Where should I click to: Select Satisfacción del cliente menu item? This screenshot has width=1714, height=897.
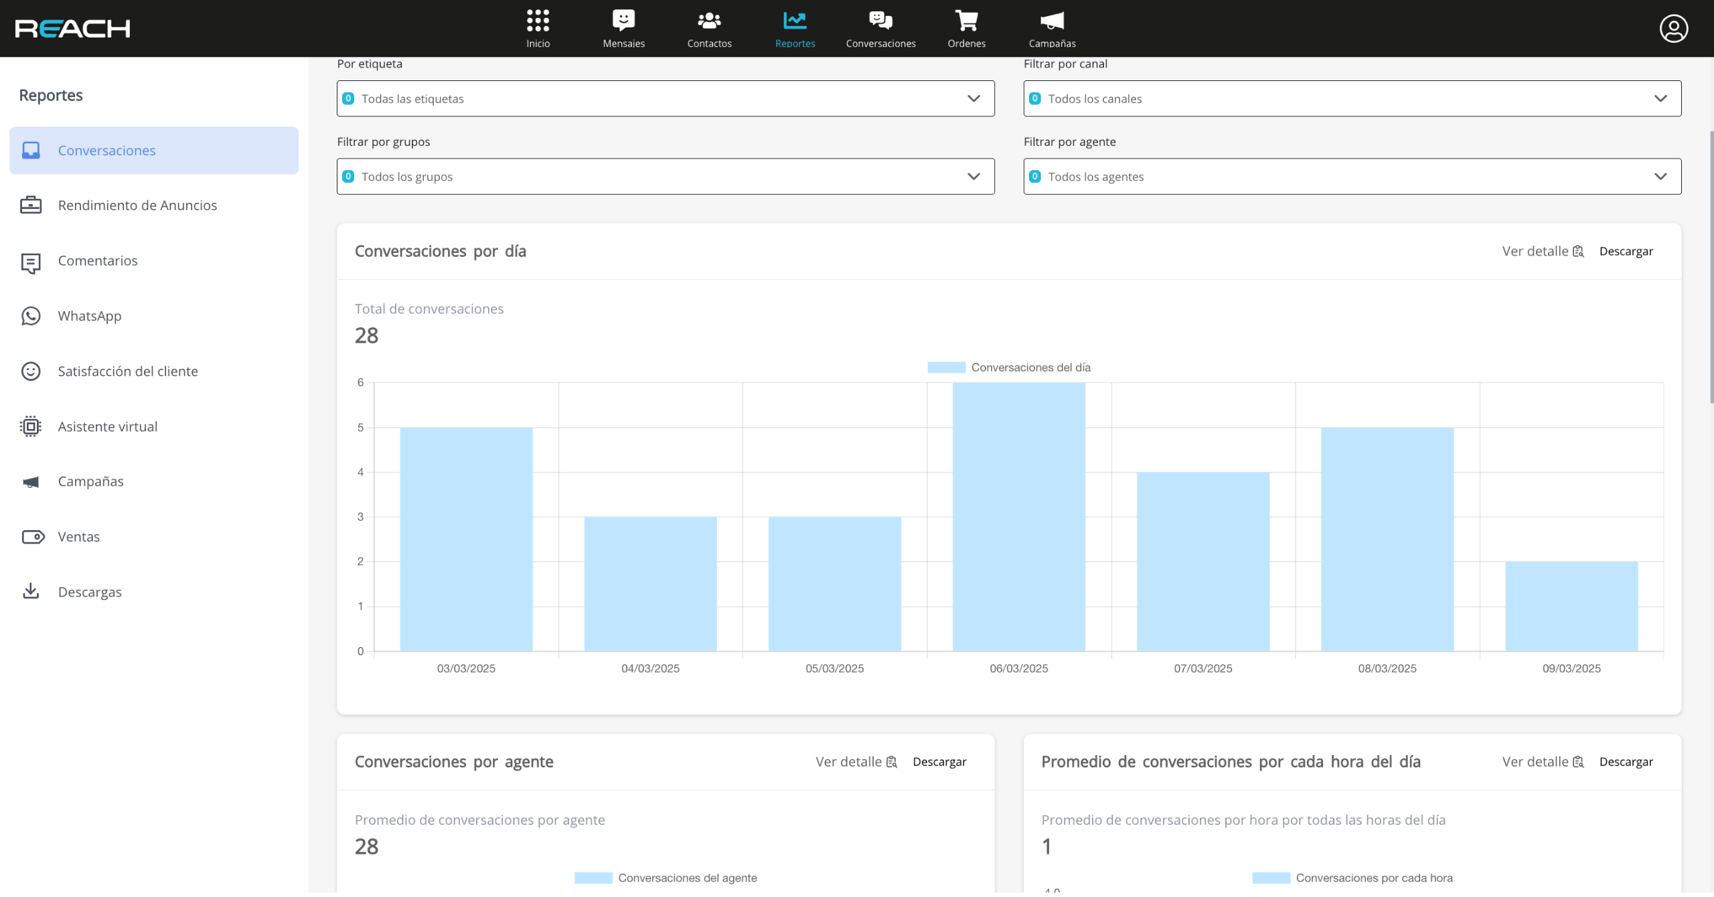click(x=128, y=372)
